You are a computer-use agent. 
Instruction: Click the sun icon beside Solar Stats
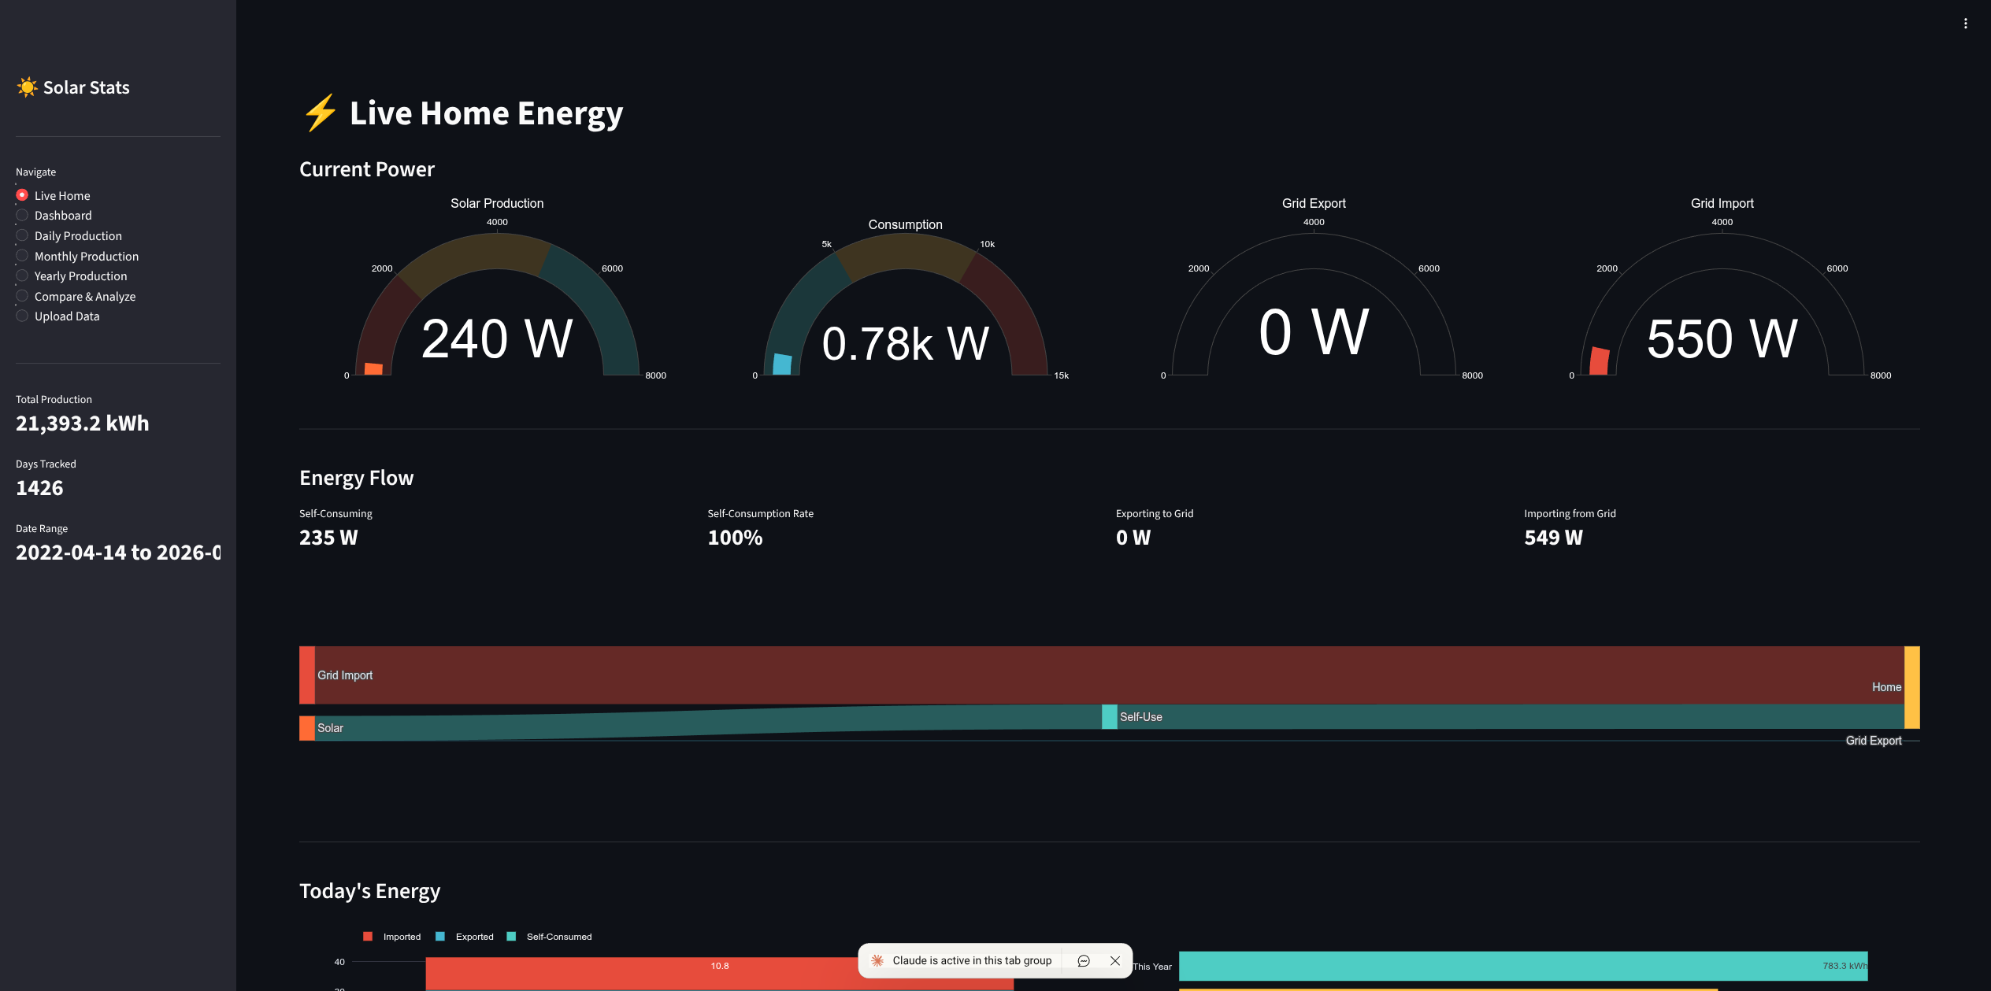pos(27,87)
